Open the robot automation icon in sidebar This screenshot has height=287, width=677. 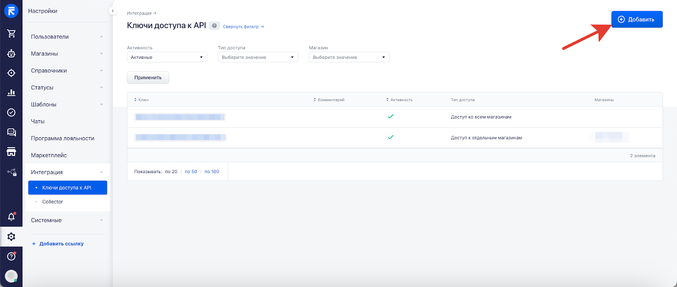point(11,53)
